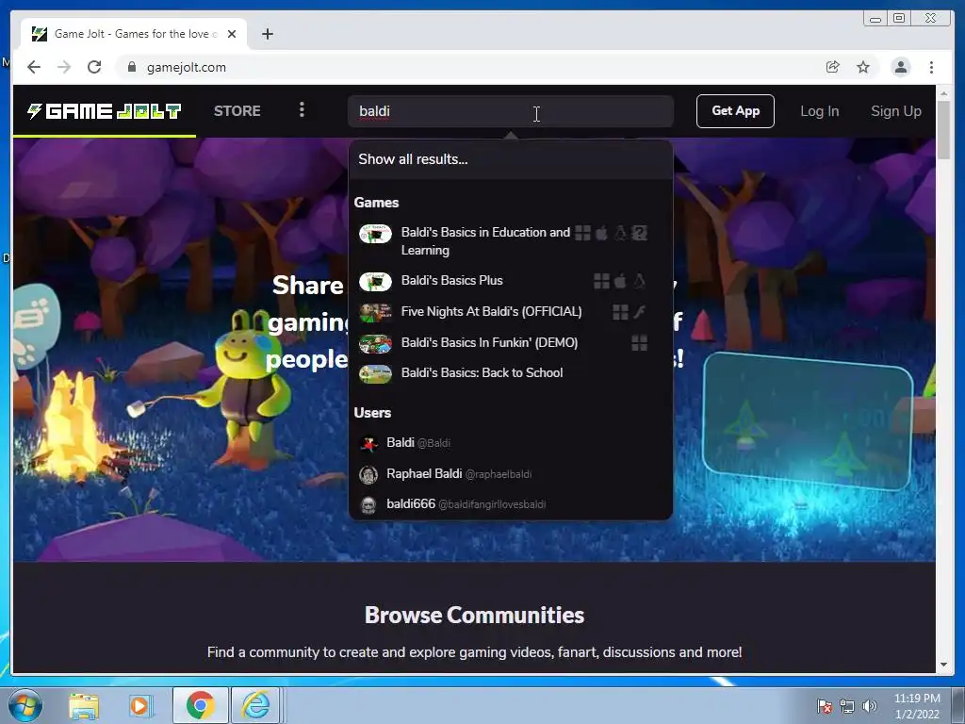Click the network tray icon
The width and height of the screenshot is (965, 724).
pyautogui.click(x=847, y=706)
